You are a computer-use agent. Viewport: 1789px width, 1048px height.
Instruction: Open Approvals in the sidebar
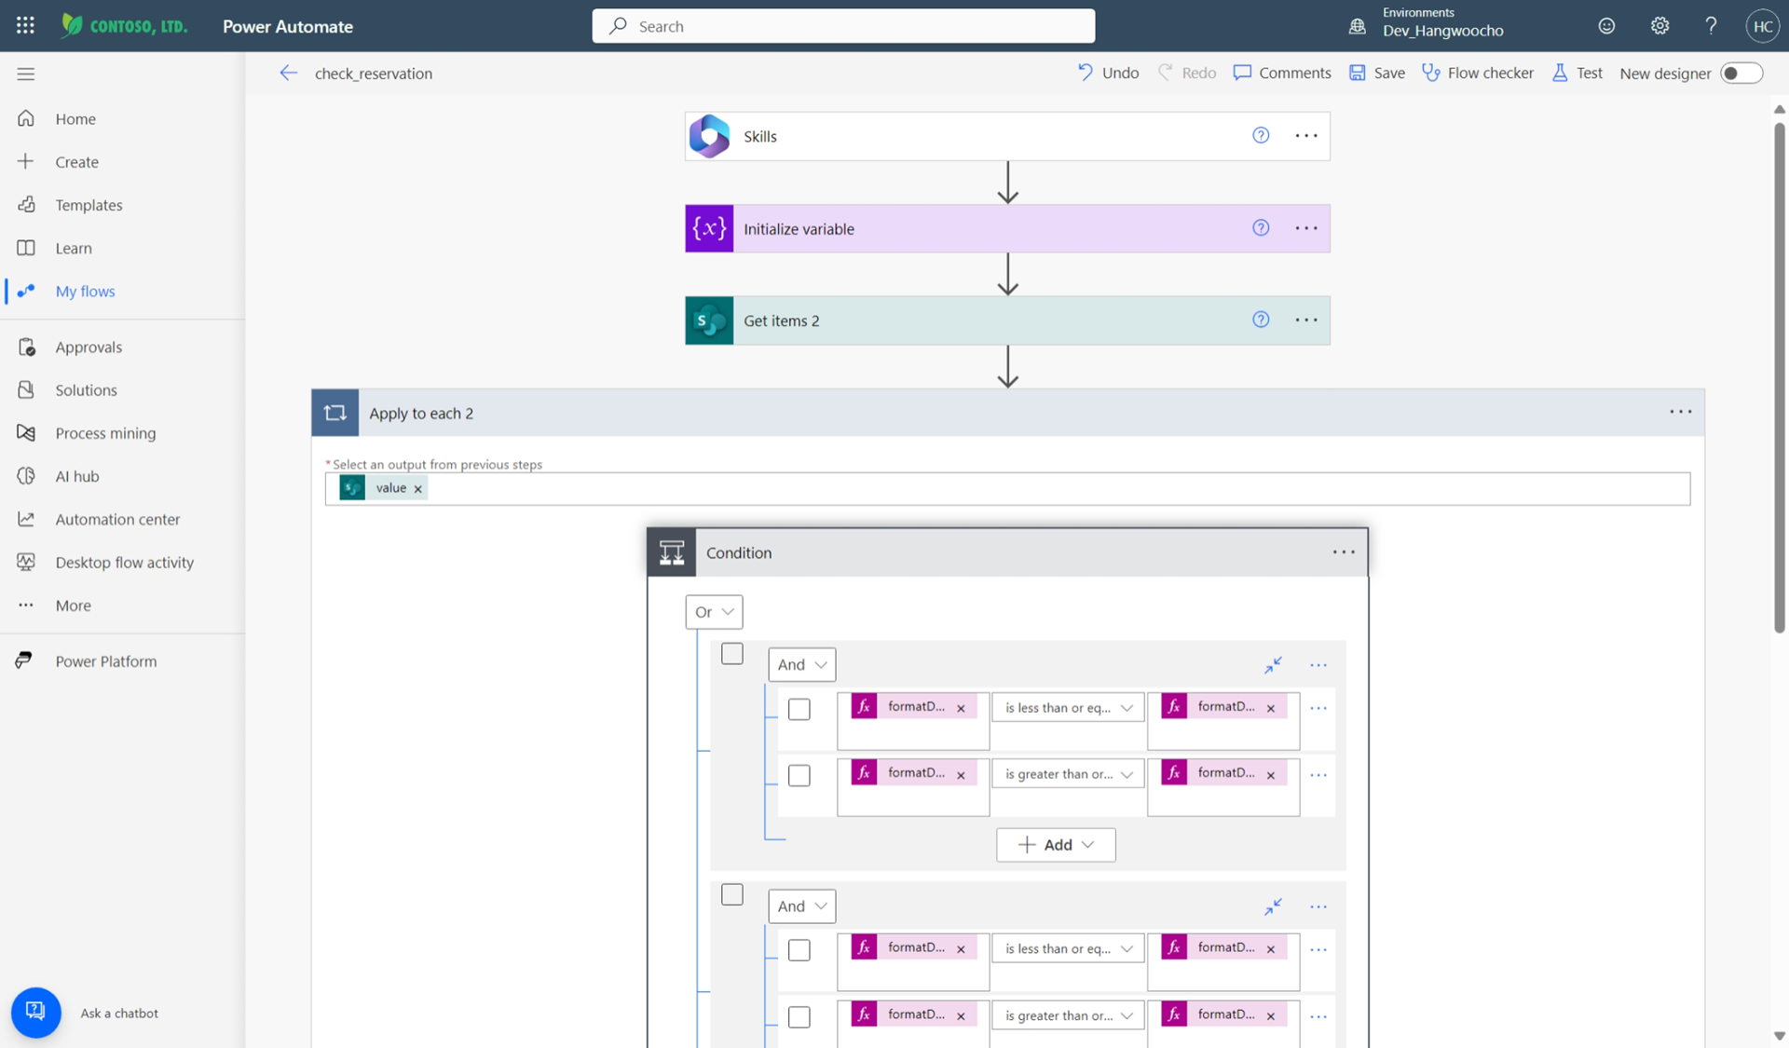pyautogui.click(x=89, y=347)
